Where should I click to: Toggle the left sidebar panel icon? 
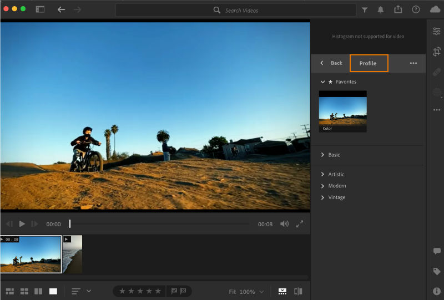pos(40,9)
